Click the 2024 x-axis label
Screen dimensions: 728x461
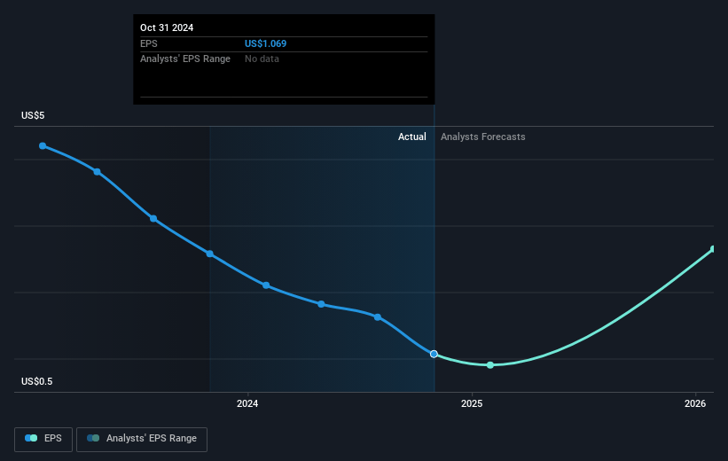247,403
